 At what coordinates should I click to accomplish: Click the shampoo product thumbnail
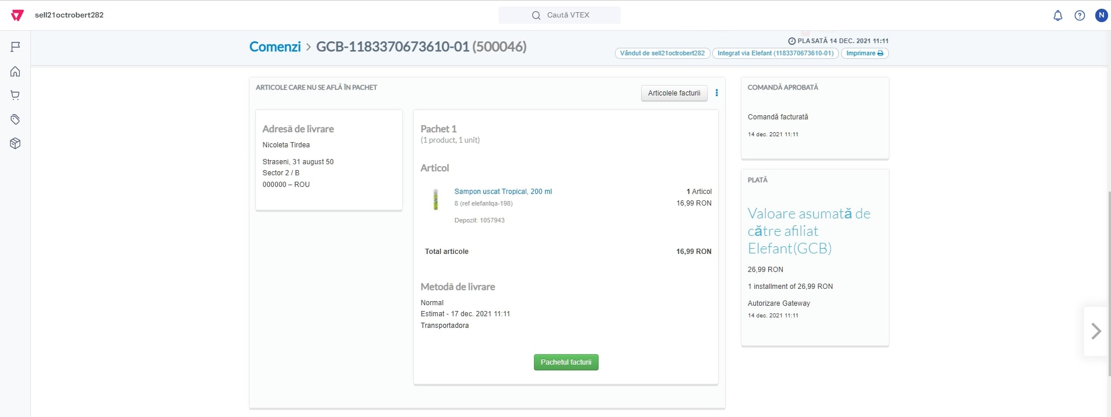(435, 200)
